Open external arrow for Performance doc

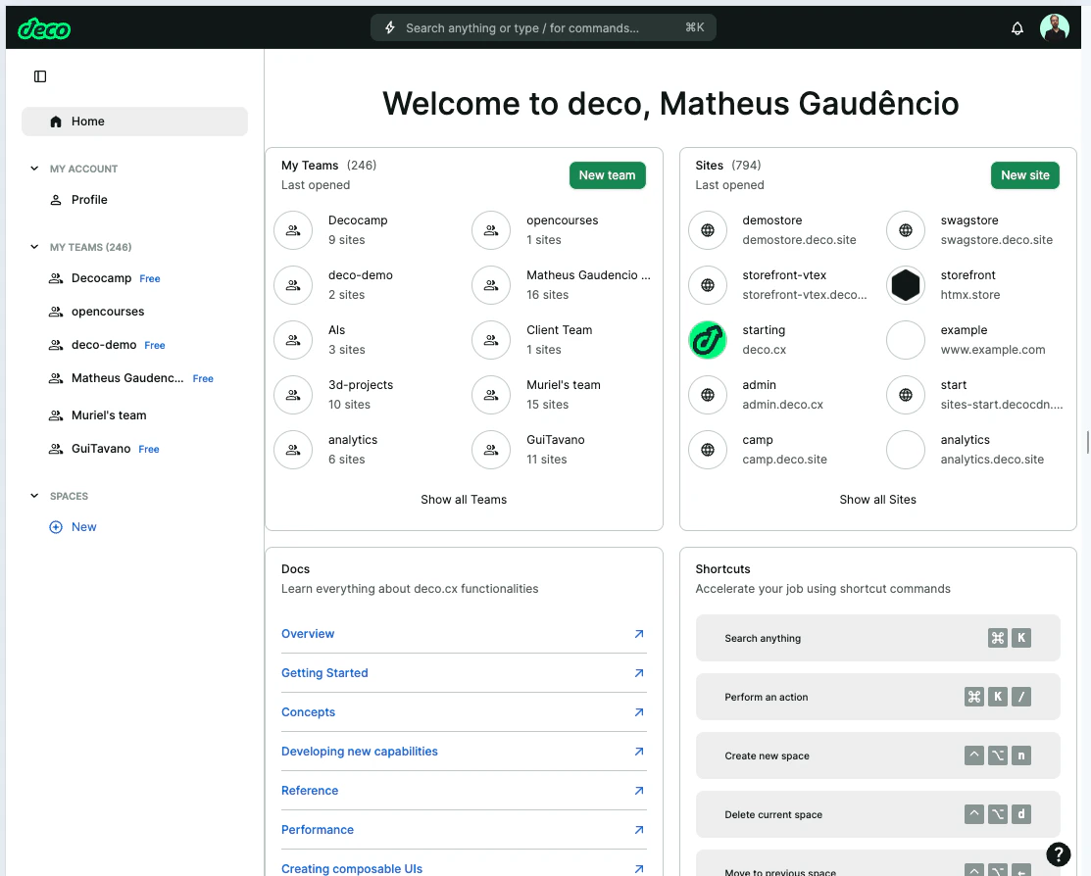click(639, 830)
